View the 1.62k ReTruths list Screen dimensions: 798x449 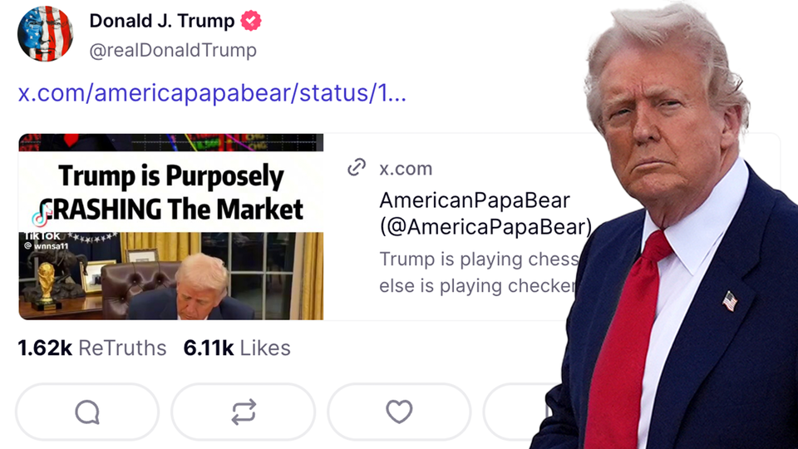click(x=92, y=348)
